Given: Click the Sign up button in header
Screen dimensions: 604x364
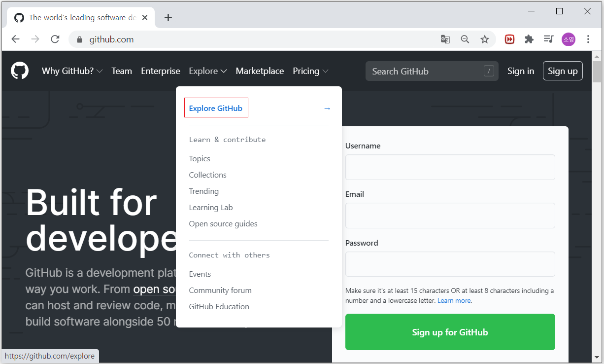Looking at the screenshot, I should 563,71.
